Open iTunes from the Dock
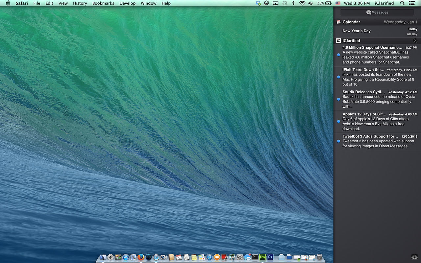The width and height of the screenshot is (421, 263). (210, 257)
